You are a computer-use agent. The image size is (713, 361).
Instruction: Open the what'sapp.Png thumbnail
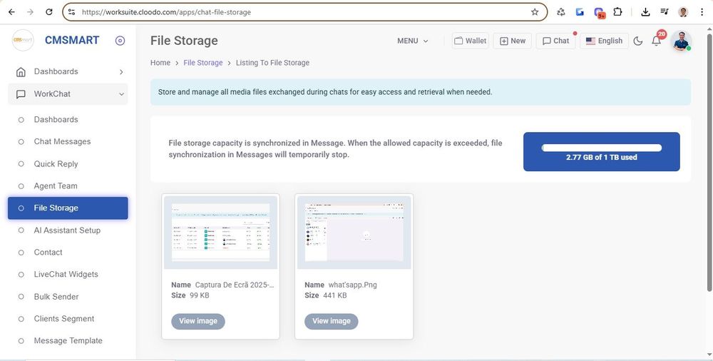[x=354, y=233]
